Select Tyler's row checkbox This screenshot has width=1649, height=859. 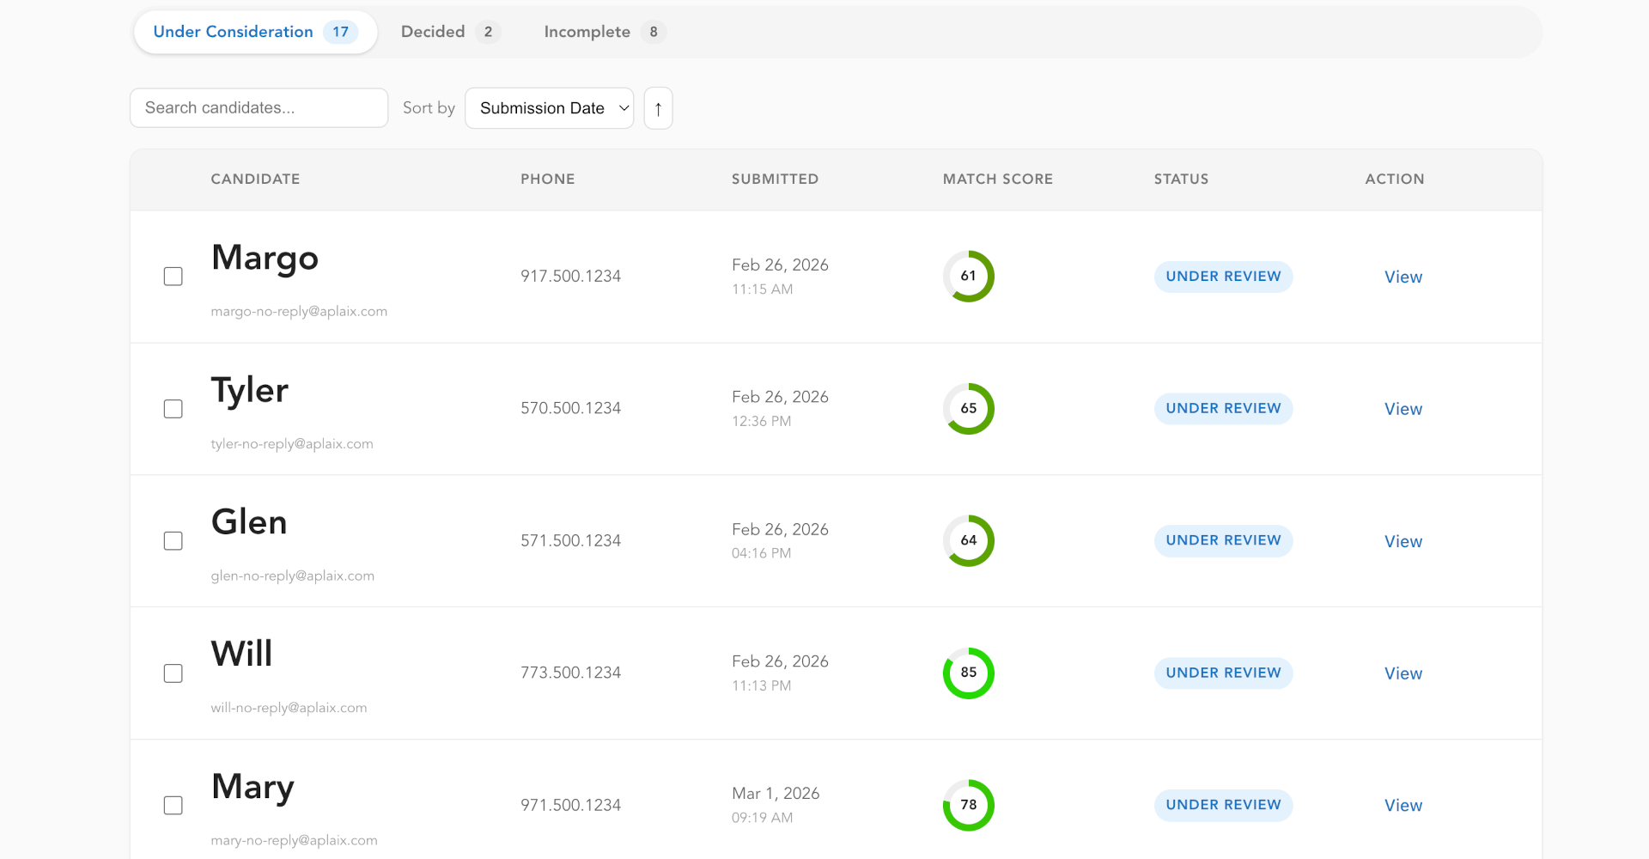[173, 409]
